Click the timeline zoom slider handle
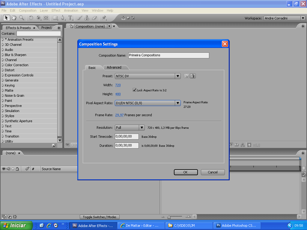Image resolution: width=307 pixels, height=230 pixels. click(x=169, y=217)
